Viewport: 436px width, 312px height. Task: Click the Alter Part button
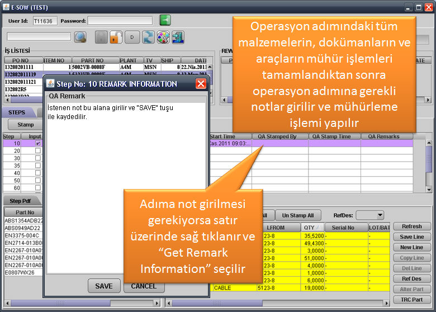pos(412,289)
